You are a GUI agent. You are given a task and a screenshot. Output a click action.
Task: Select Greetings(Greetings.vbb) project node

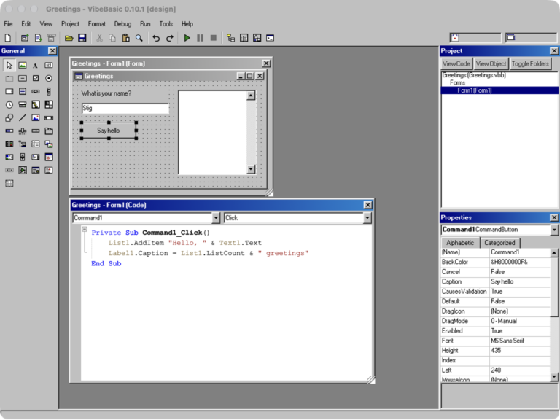(x=474, y=75)
